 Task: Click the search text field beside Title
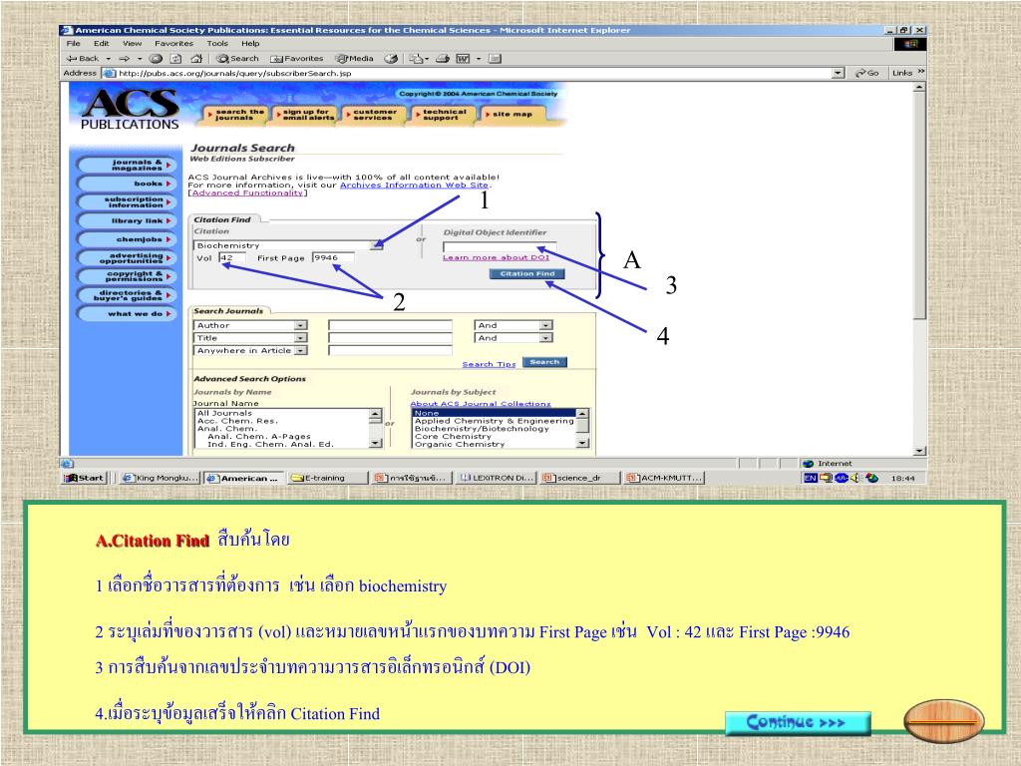390,338
